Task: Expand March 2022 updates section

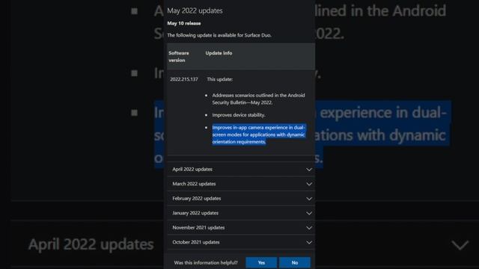Action: [x=241, y=184]
